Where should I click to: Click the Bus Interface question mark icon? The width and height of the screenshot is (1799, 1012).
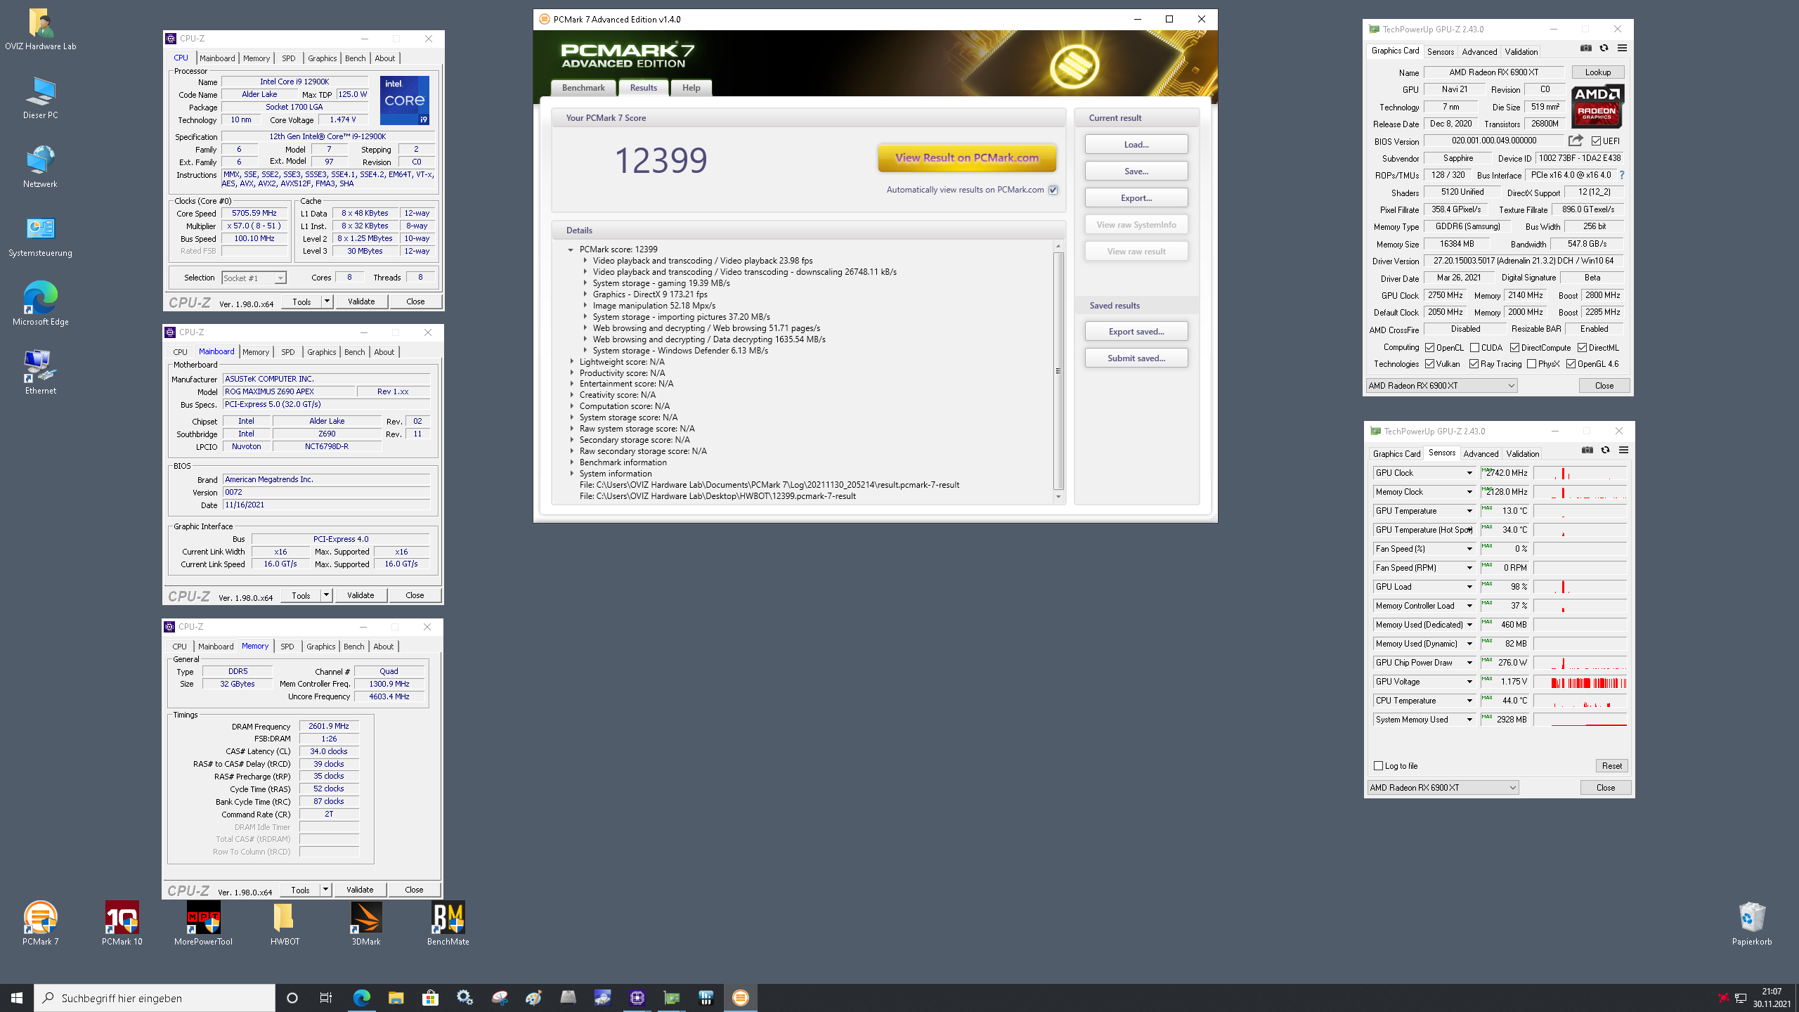1622,175
